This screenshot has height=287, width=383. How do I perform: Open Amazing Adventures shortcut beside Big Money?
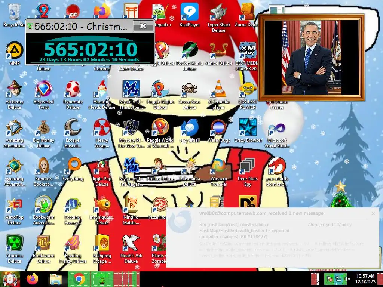coord(14,134)
